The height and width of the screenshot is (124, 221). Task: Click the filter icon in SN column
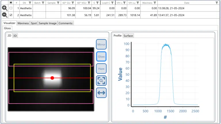tap(30, 3)
